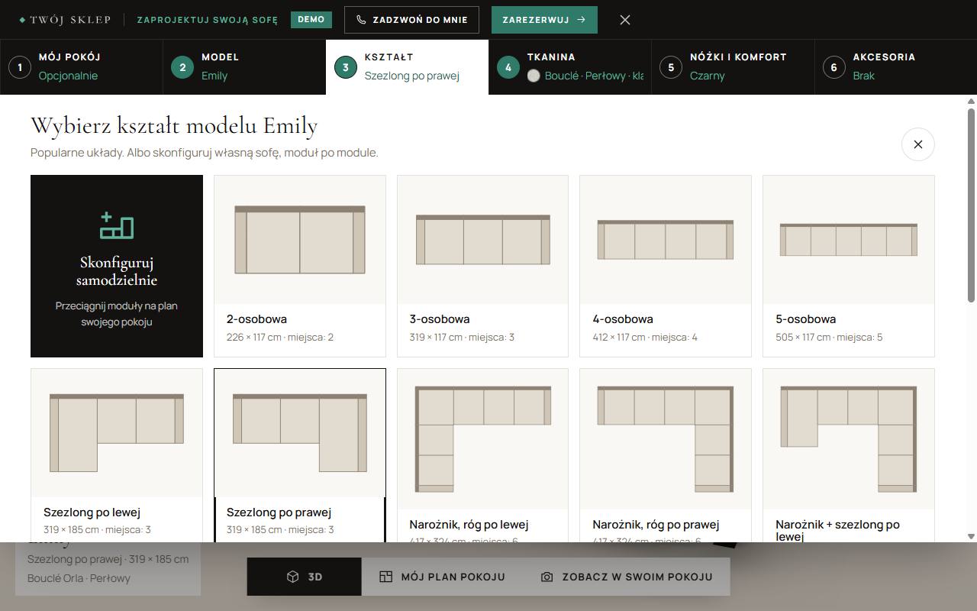Click the floor plan icon
The image size is (977, 611).
pos(385,577)
